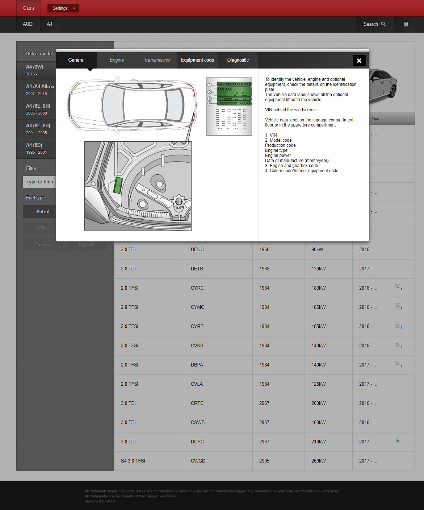Toggle the Electric fuel type filter
Image resolution: width=424 pixels, height=510 pixels.
coord(43,245)
